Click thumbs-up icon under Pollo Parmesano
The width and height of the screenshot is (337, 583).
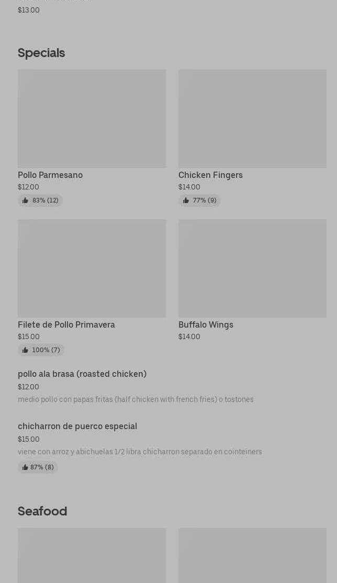coord(25,200)
